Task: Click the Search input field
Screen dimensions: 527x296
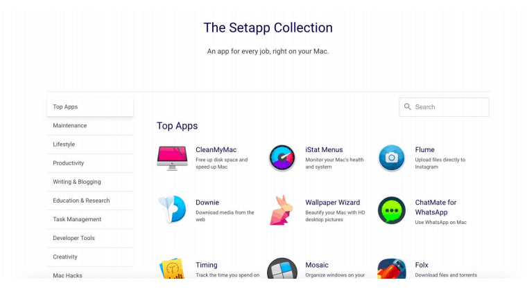Action: click(444, 107)
